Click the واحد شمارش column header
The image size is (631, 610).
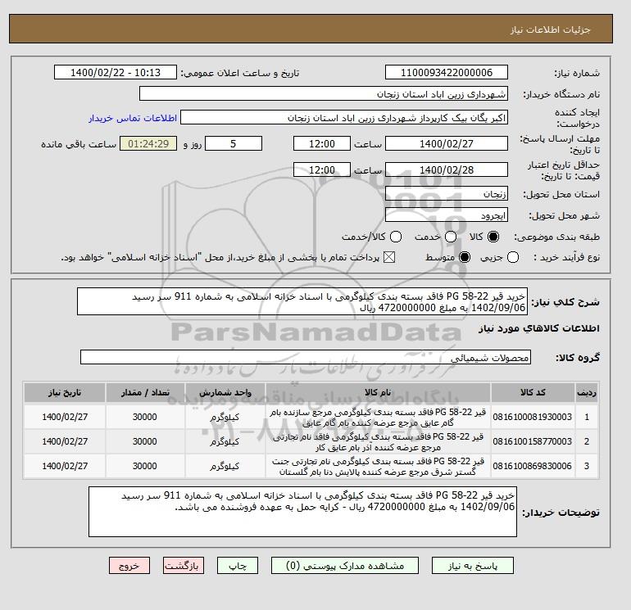pos(225,392)
